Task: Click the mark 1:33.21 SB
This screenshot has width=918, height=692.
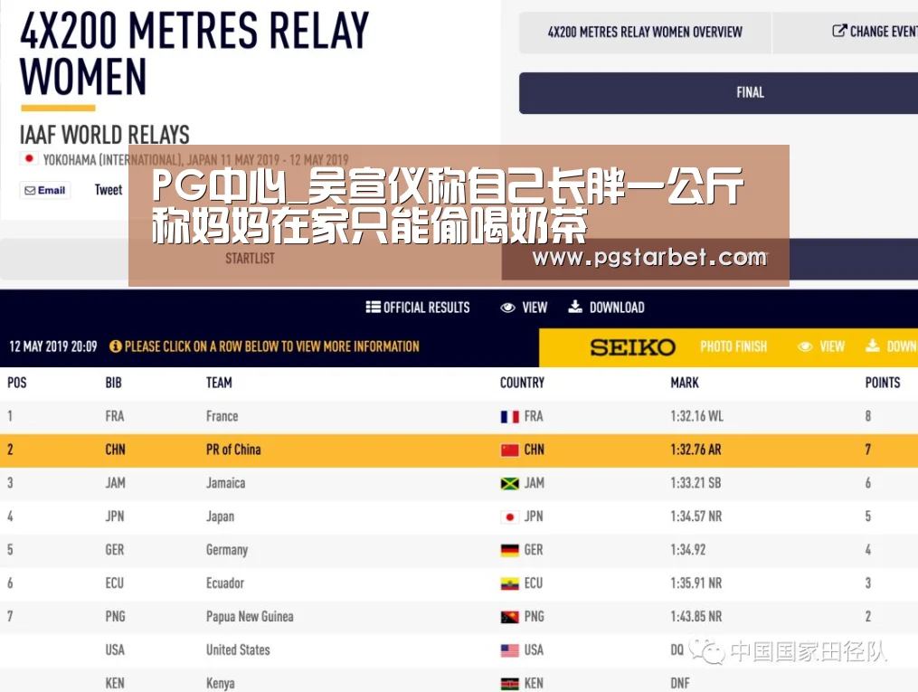Action: tap(696, 483)
